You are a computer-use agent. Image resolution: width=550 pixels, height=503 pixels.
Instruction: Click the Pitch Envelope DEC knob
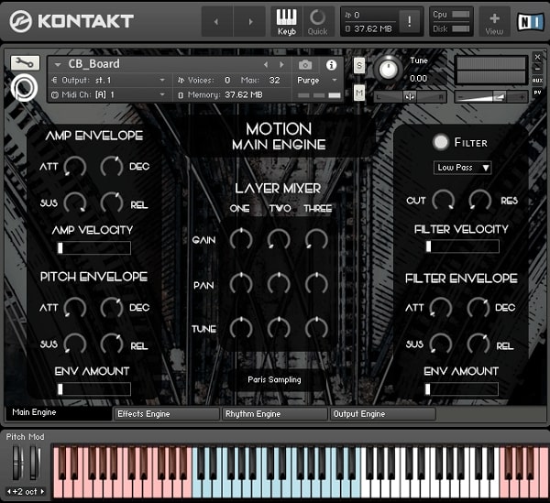tap(112, 308)
